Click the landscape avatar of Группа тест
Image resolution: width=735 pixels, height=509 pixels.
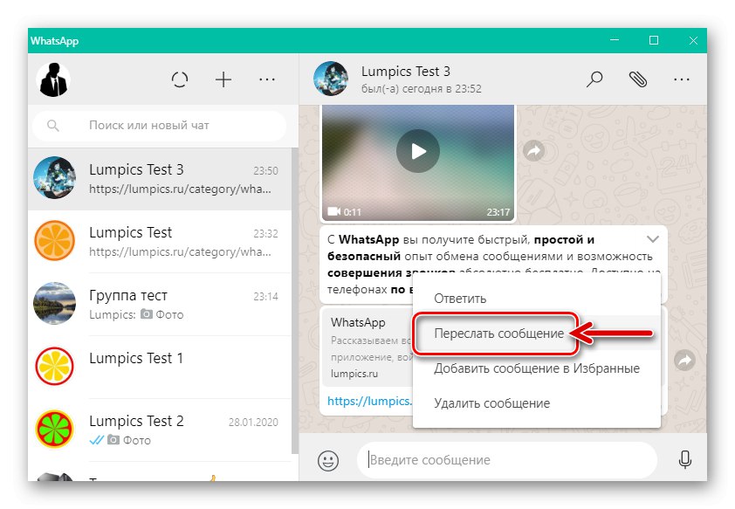(x=54, y=304)
